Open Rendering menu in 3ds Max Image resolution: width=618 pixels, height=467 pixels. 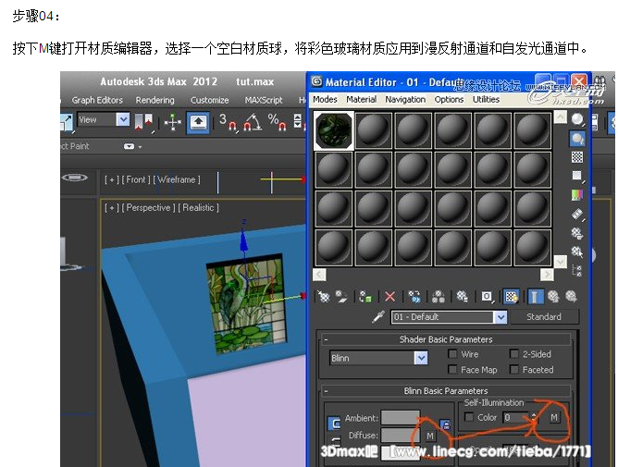click(154, 100)
